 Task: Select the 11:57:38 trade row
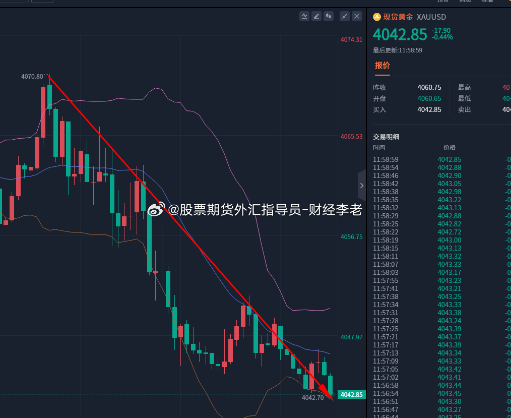442,296
